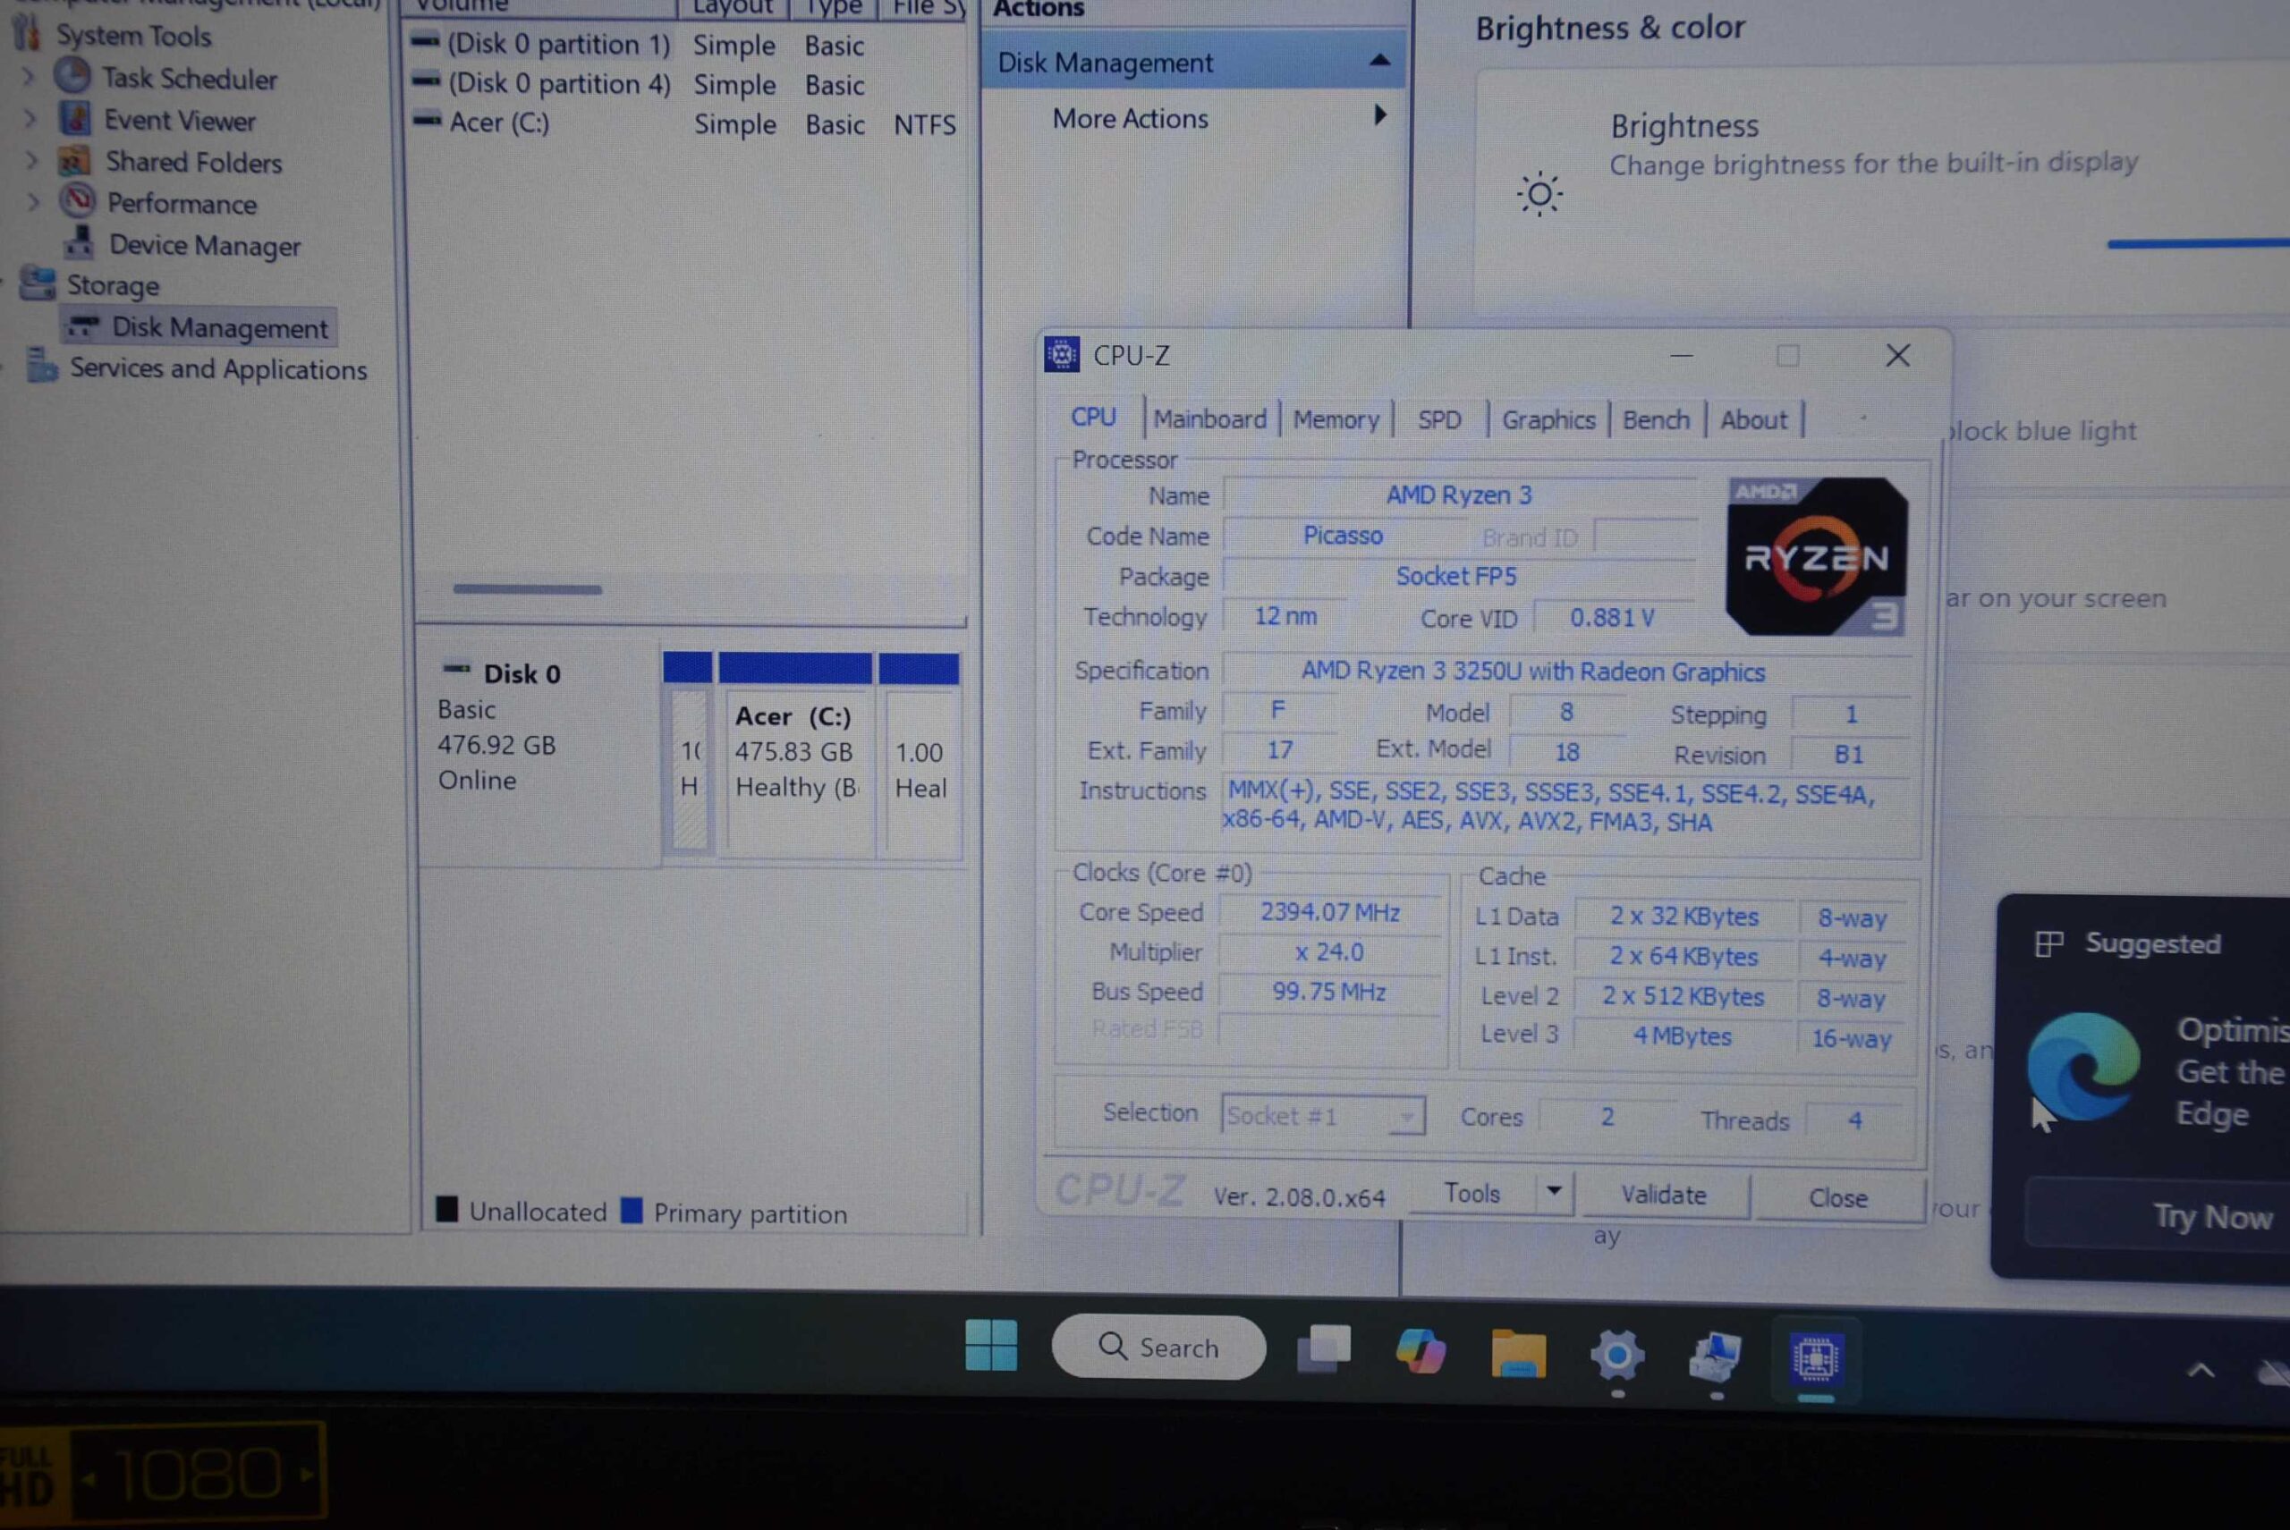This screenshot has height=1530, width=2290.
Task: Open the Tools dropdown arrow in CPU-Z
Action: tap(1554, 1191)
